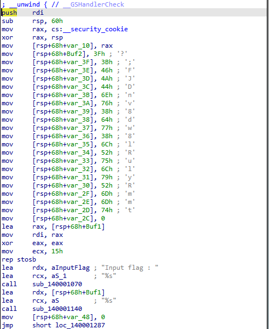
Task: Click the 15h value in mov ecx
Action: tap(57, 251)
